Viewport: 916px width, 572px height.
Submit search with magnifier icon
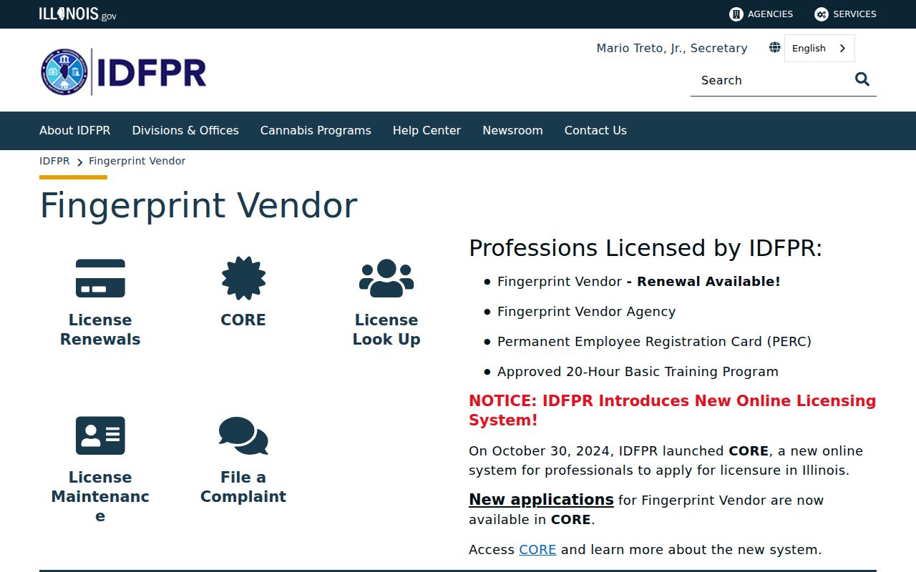click(x=862, y=79)
